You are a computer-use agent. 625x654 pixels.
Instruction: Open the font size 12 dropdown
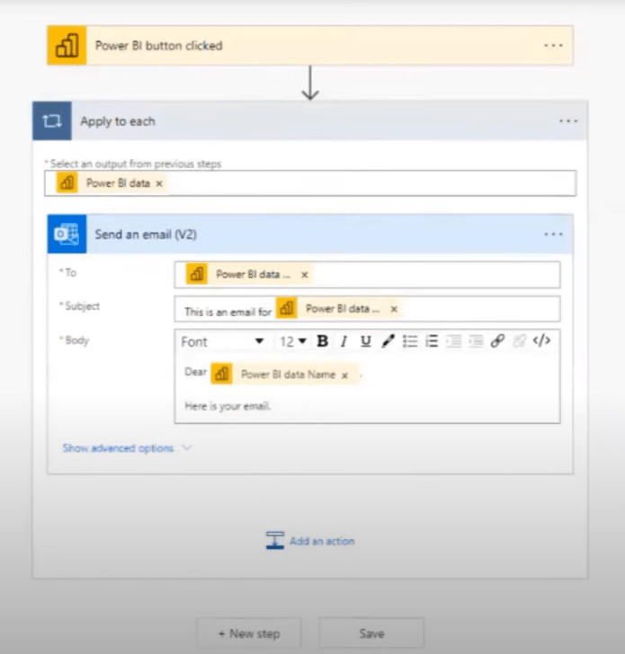293,341
